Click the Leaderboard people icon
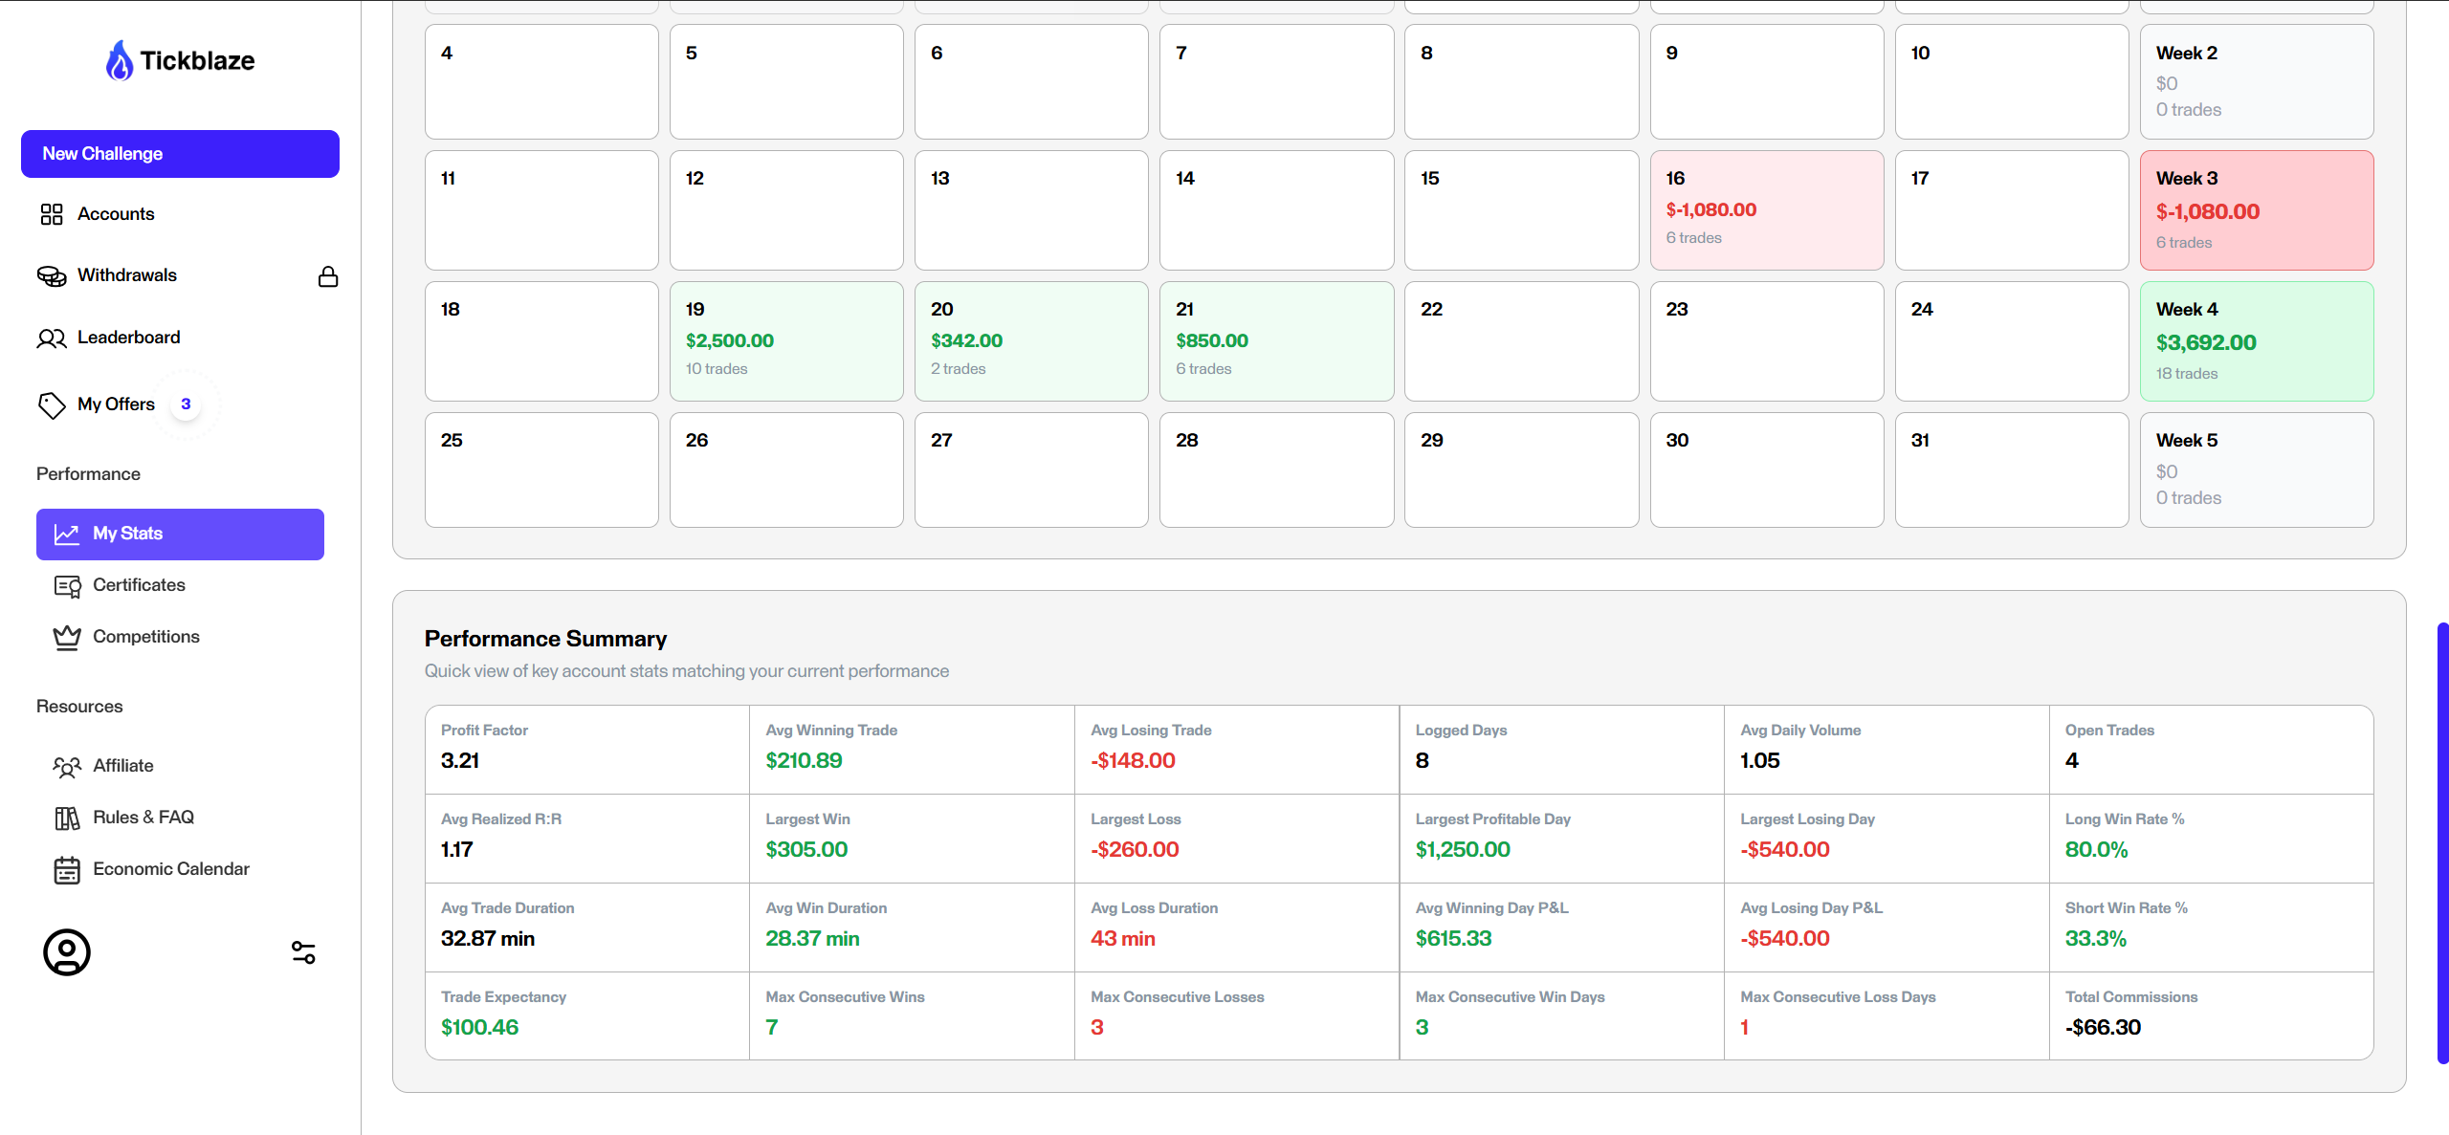 (52, 338)
